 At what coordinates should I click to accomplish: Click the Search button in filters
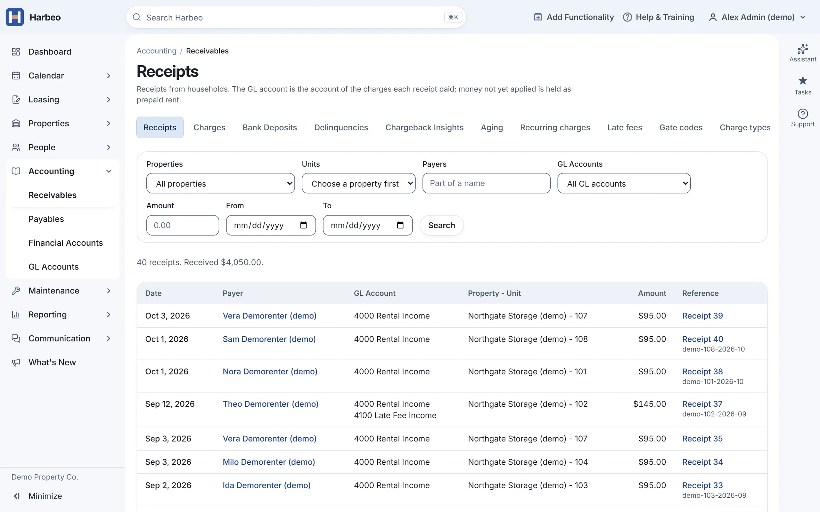pos(441,225)
